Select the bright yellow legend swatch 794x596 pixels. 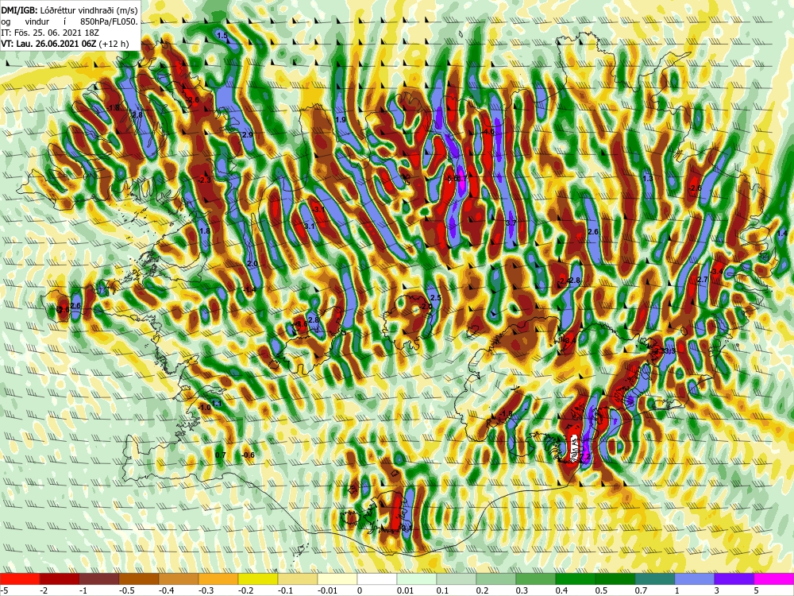(258, 579)
